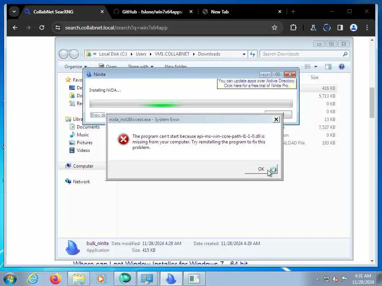382x286 pixels.
Task: Click the Size column header
Action: [314, 77]
